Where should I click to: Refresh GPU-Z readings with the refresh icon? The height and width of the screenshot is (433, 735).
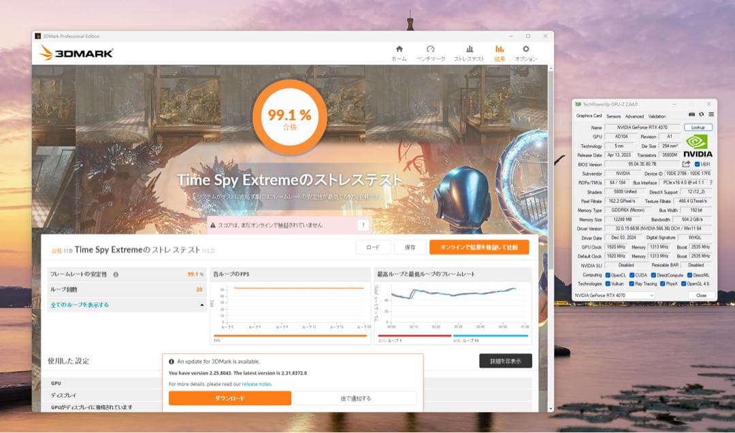[702, 115]
